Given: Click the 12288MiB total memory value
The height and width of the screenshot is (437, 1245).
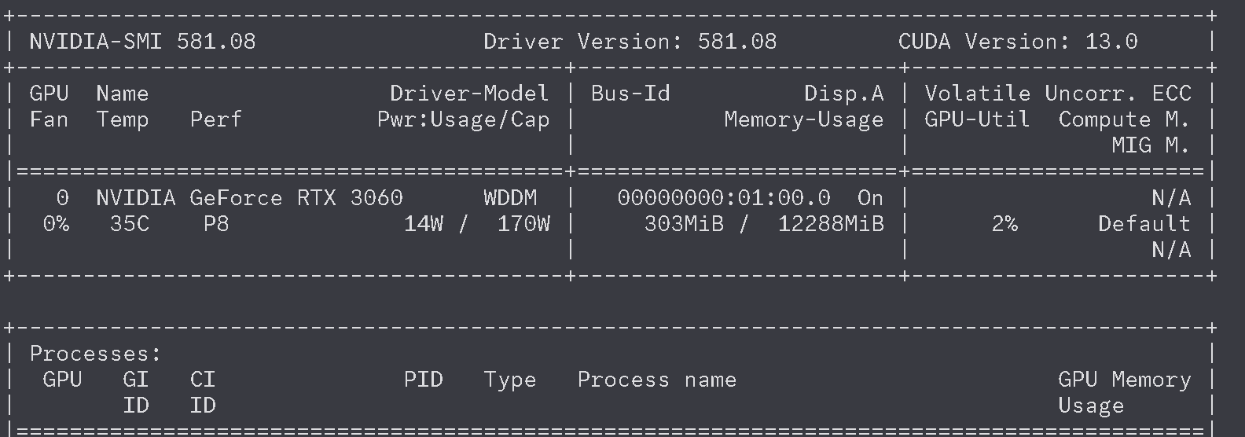Looking at the screenshot, I should (831, 224).
